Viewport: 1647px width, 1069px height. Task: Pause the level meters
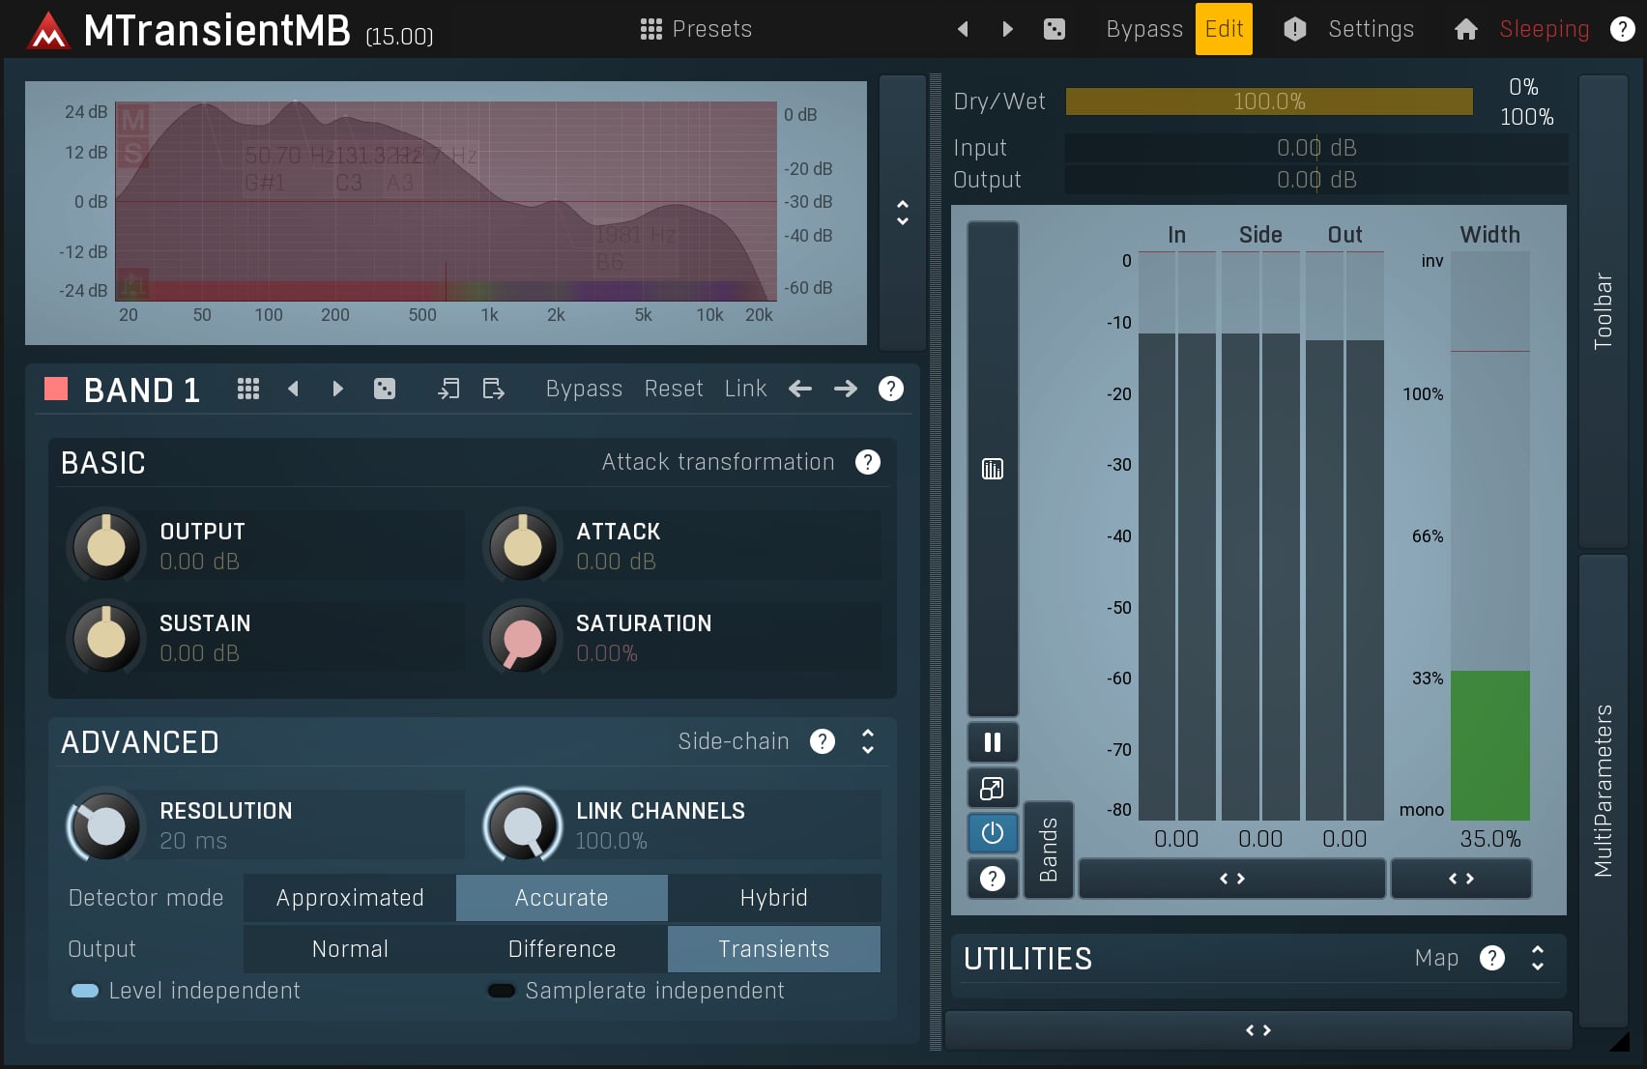coord(992,741)
